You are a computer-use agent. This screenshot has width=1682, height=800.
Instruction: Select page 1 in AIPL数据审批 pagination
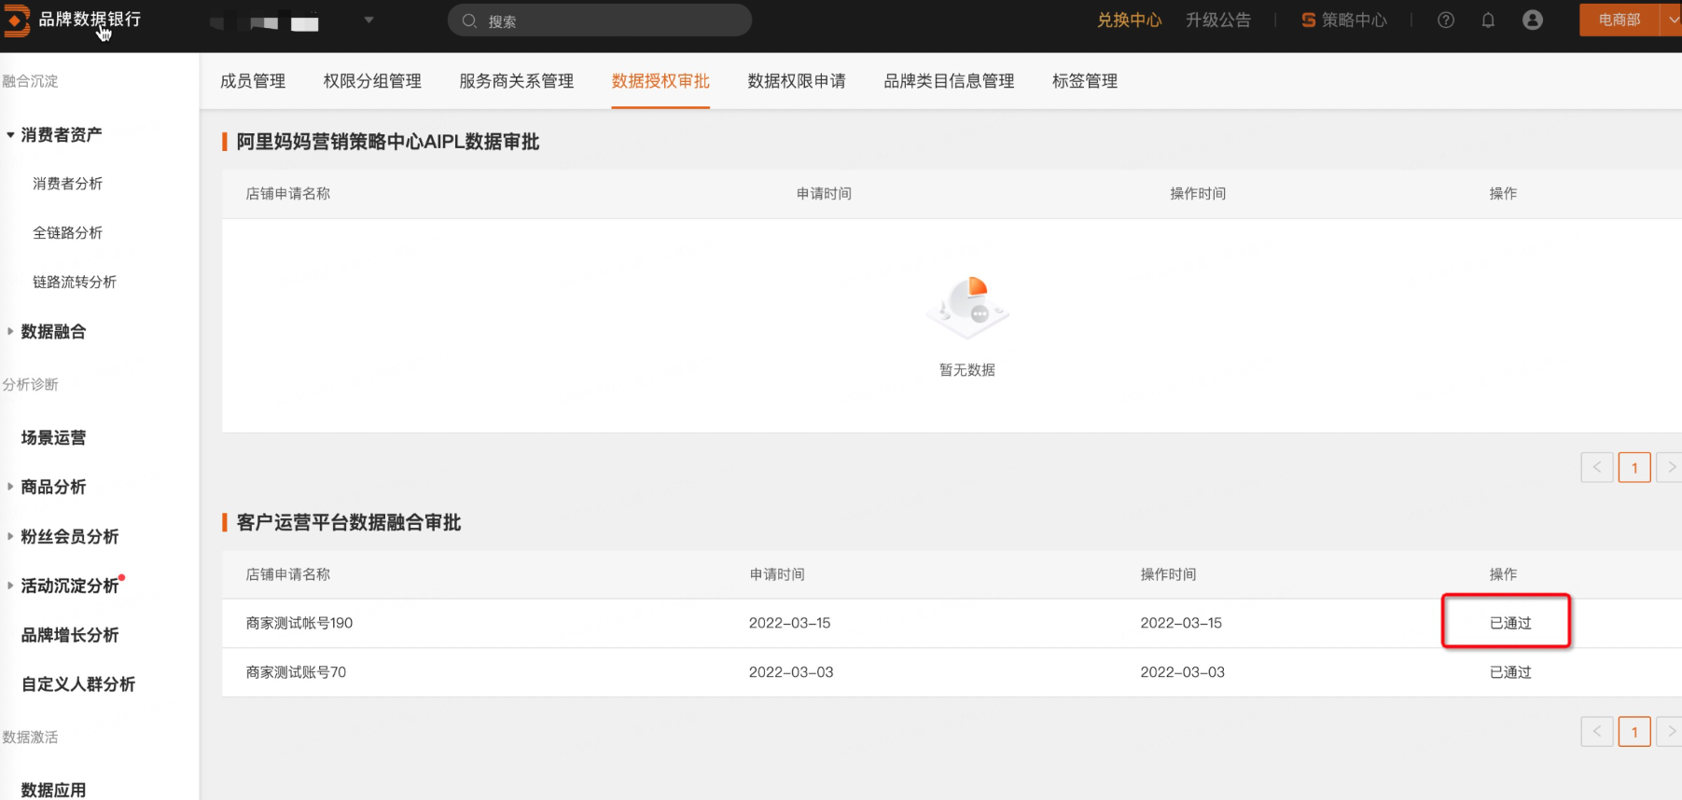[x=1634, y=467]
